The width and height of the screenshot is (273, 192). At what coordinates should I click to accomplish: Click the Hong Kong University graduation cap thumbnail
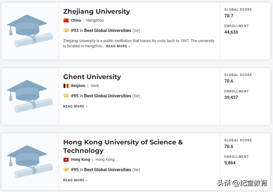[30, 162]
